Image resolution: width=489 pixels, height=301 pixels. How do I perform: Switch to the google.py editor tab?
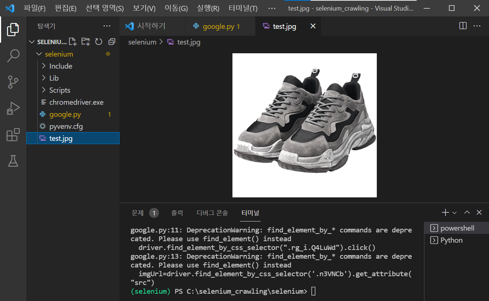pos(220,26)
